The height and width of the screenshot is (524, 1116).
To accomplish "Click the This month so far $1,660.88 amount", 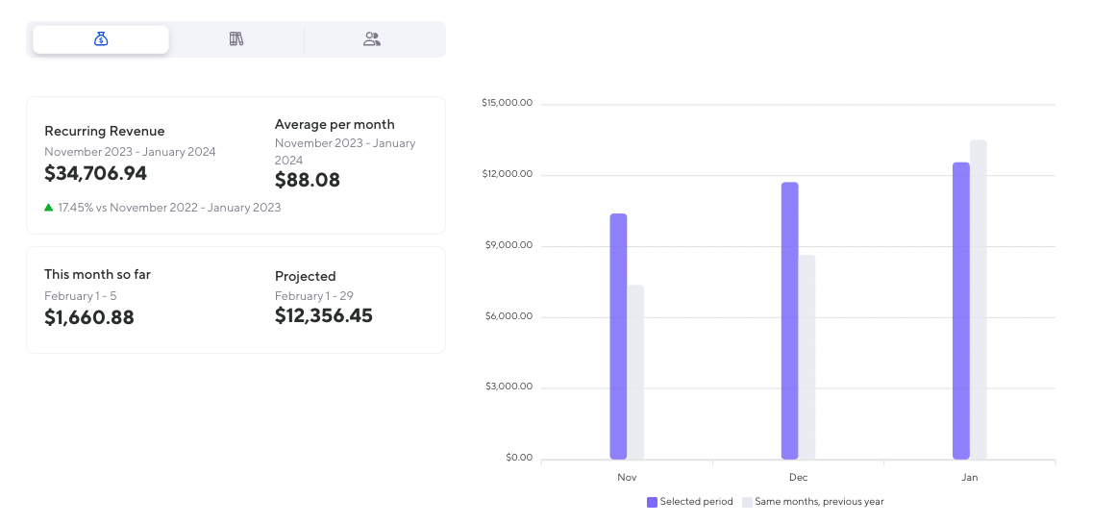I will click(89, 317).
